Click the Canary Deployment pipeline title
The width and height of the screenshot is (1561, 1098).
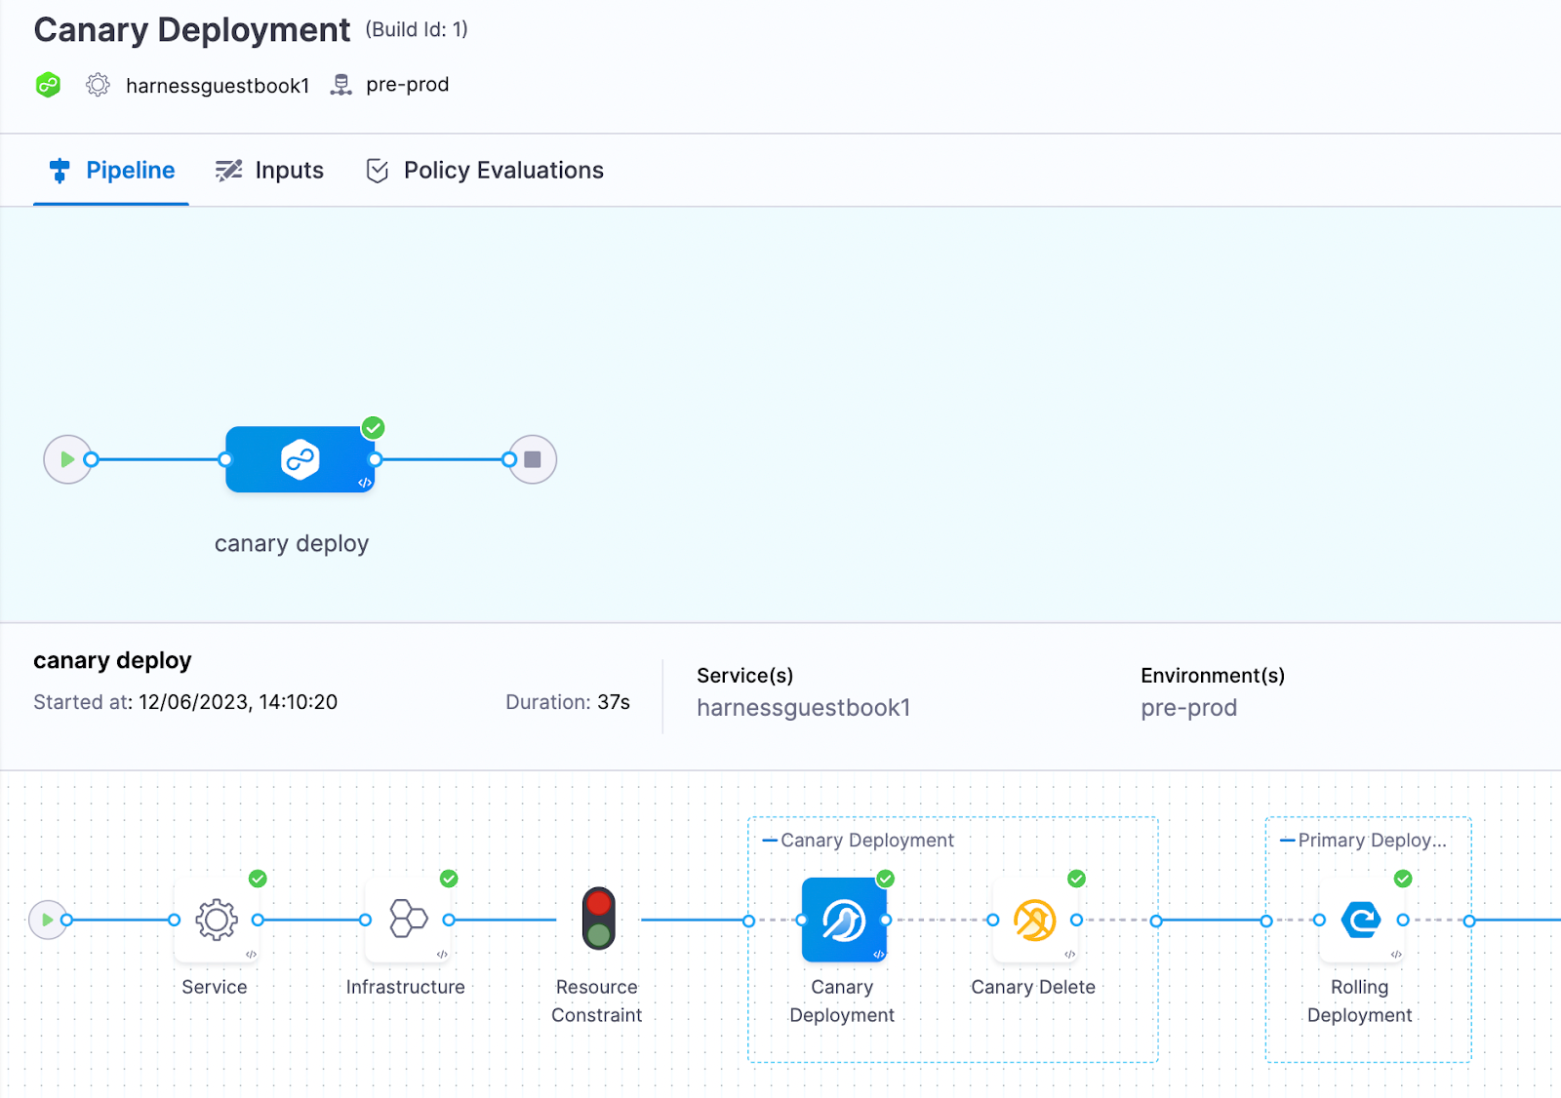pos(192,30)
